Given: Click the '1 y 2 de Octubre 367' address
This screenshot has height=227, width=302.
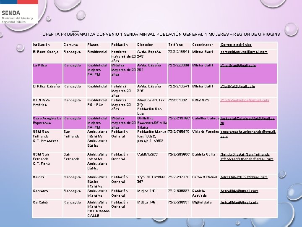Looking at the screenshot, I should click(151, 179).
